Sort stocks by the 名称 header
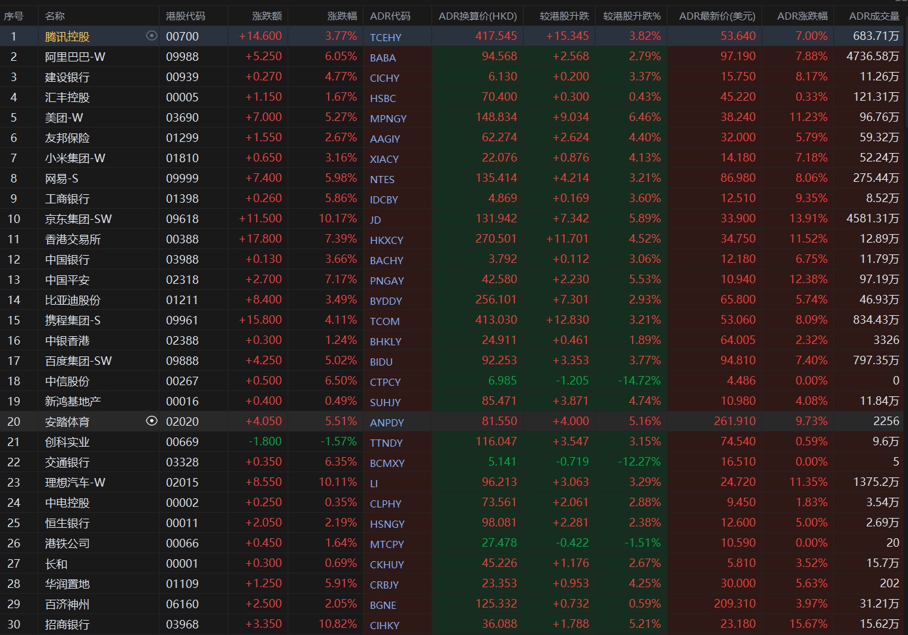908x635 pixels. pos(55,16)
